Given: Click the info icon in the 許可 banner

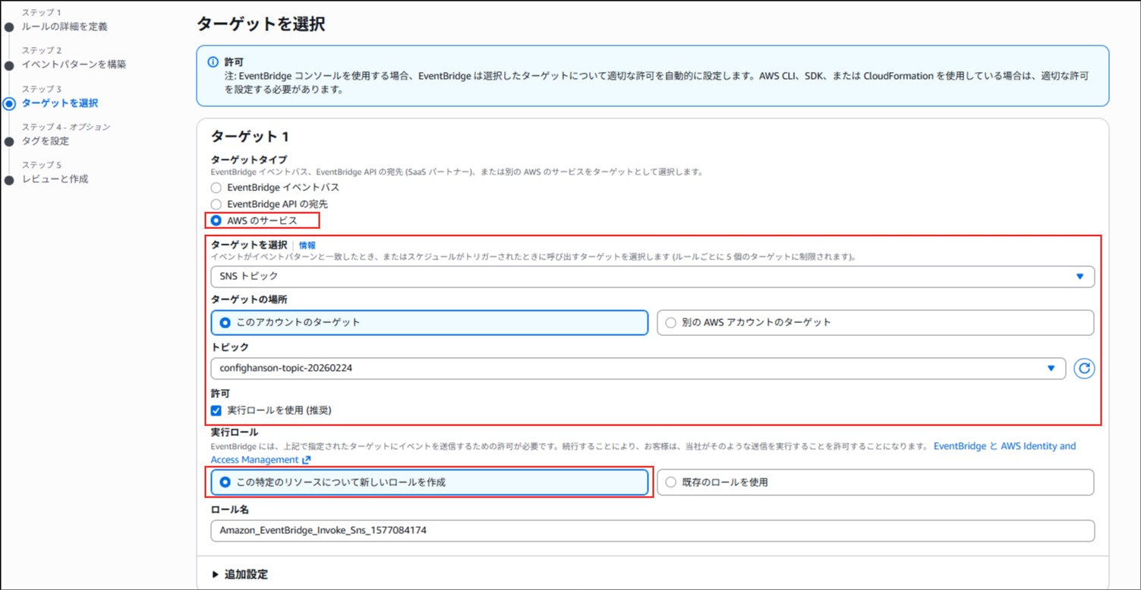Looking at the screenshot, I should pos(213,62).
